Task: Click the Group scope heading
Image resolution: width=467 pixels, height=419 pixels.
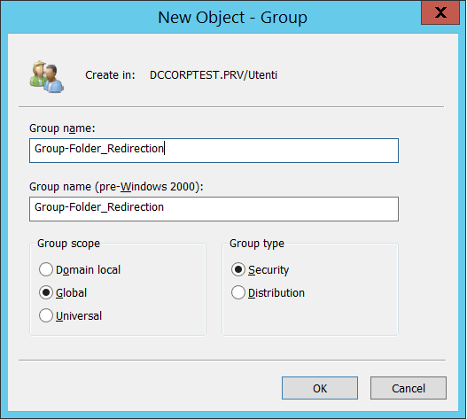Action: 68,244
